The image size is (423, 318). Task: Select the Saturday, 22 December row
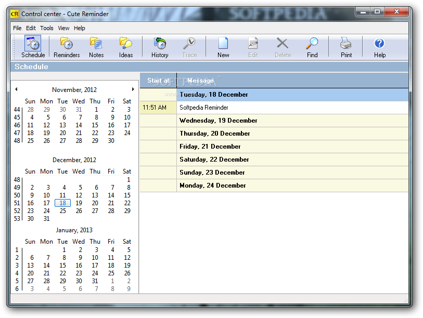point(274,160)
